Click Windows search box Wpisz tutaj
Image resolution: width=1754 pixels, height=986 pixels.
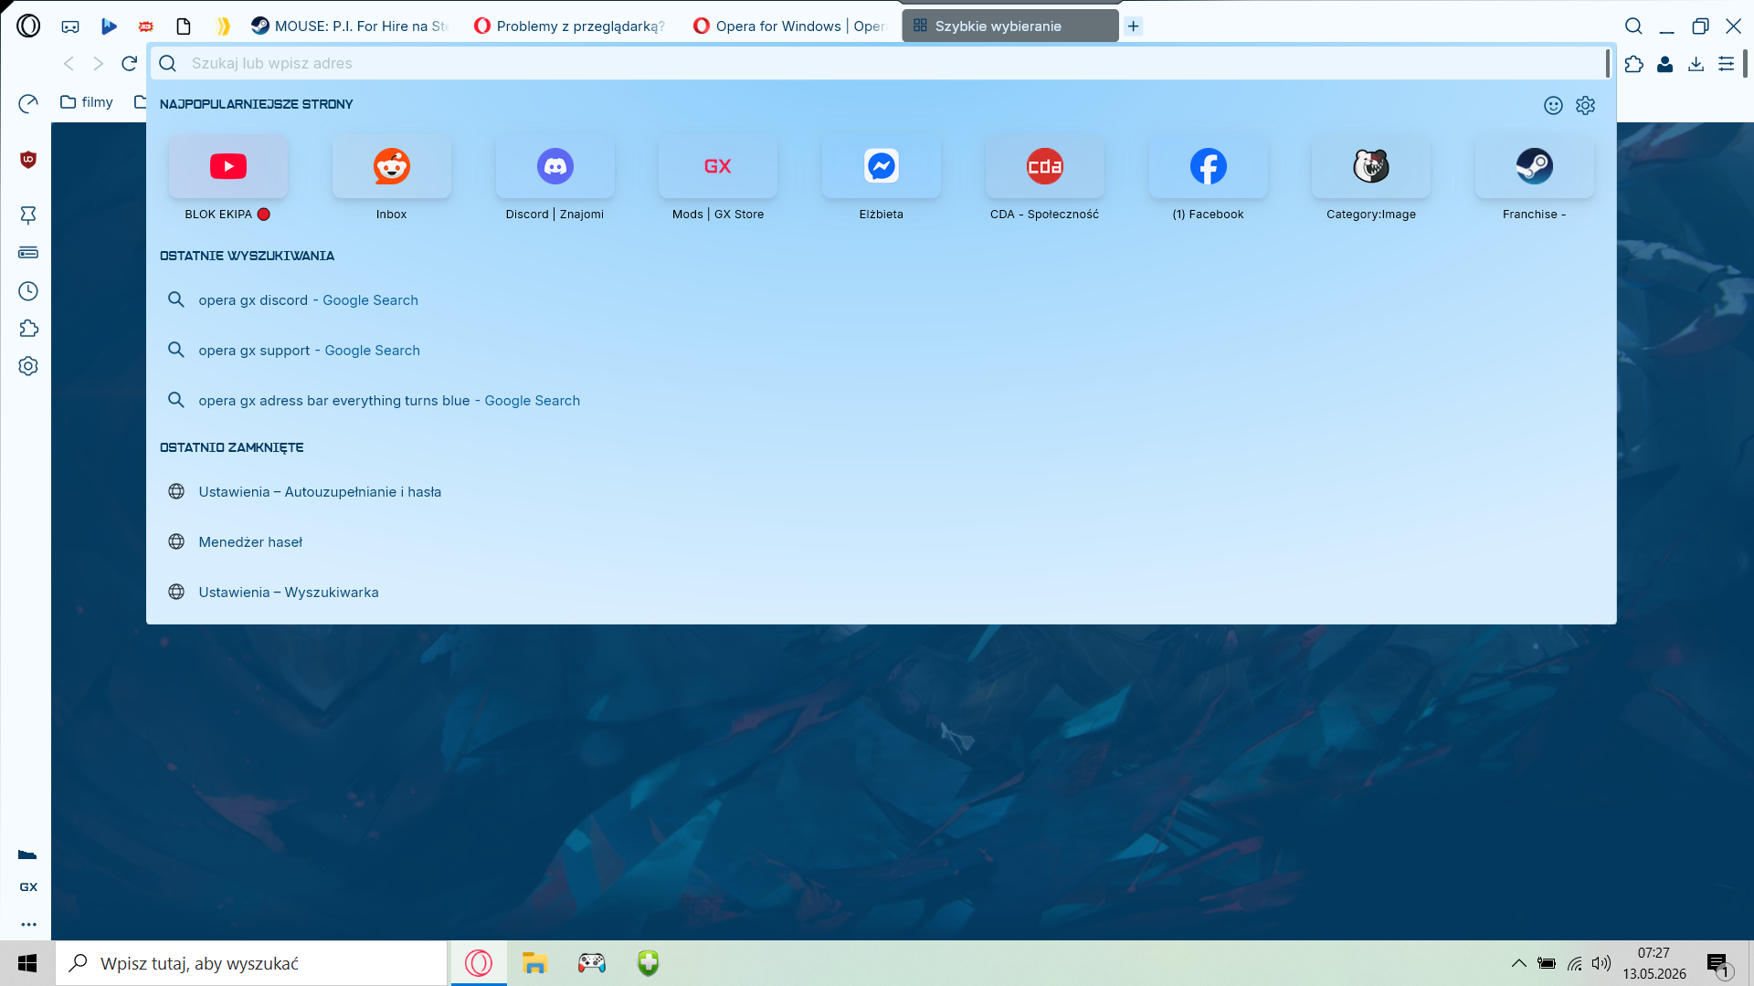click(x=252, y=963)
